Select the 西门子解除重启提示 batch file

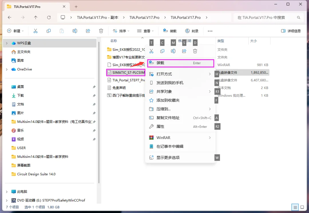126,95
